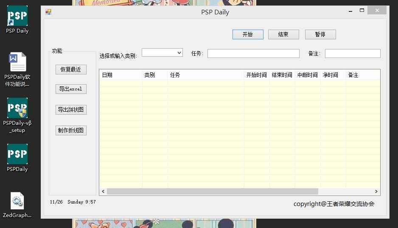Maximize the PSP Daily window
398x228 pixels.
[362, 11]
